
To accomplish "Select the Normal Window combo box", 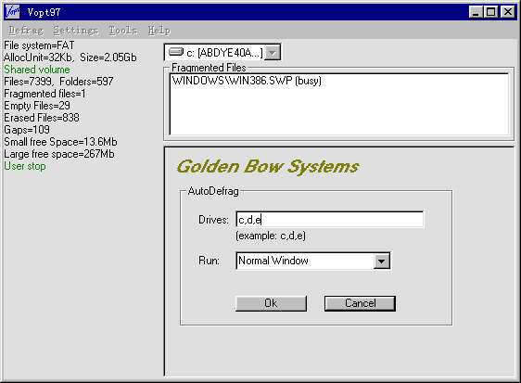I will pyautogui.click(x=313, y=261).
